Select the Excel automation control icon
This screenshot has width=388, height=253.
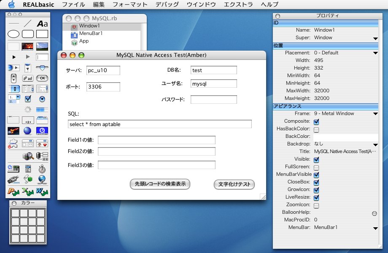tap(28, 192)
